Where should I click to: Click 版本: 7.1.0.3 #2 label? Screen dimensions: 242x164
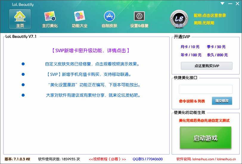click(x=17, y=159)
